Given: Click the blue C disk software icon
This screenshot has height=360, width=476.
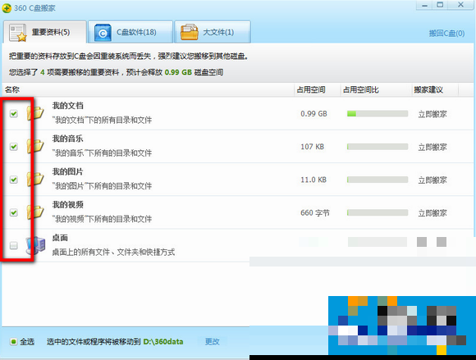Looking at the screenshot, I should (x=103, y=33).
